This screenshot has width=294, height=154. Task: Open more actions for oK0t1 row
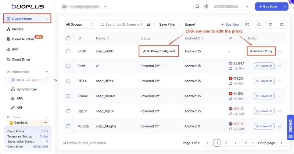pyautogui.click(x=279, y=51)
